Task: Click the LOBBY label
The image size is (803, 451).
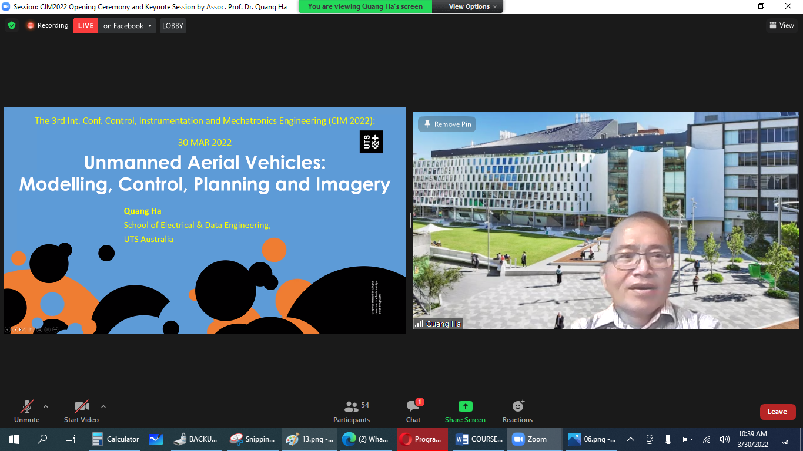Action: (x=173, y=26)
